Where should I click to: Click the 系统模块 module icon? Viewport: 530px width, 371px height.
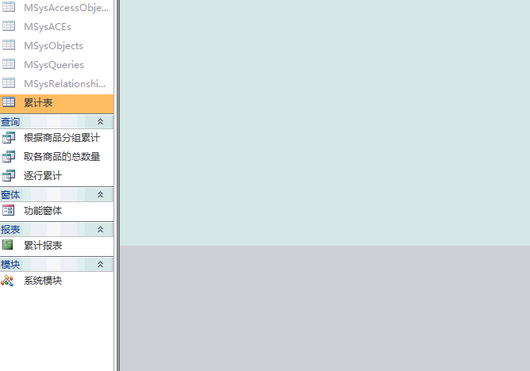coord(7,280)
